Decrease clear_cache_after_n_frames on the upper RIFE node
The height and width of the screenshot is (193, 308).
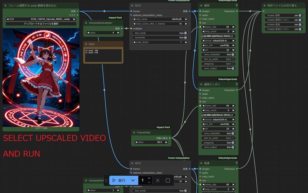pos(134,24)
